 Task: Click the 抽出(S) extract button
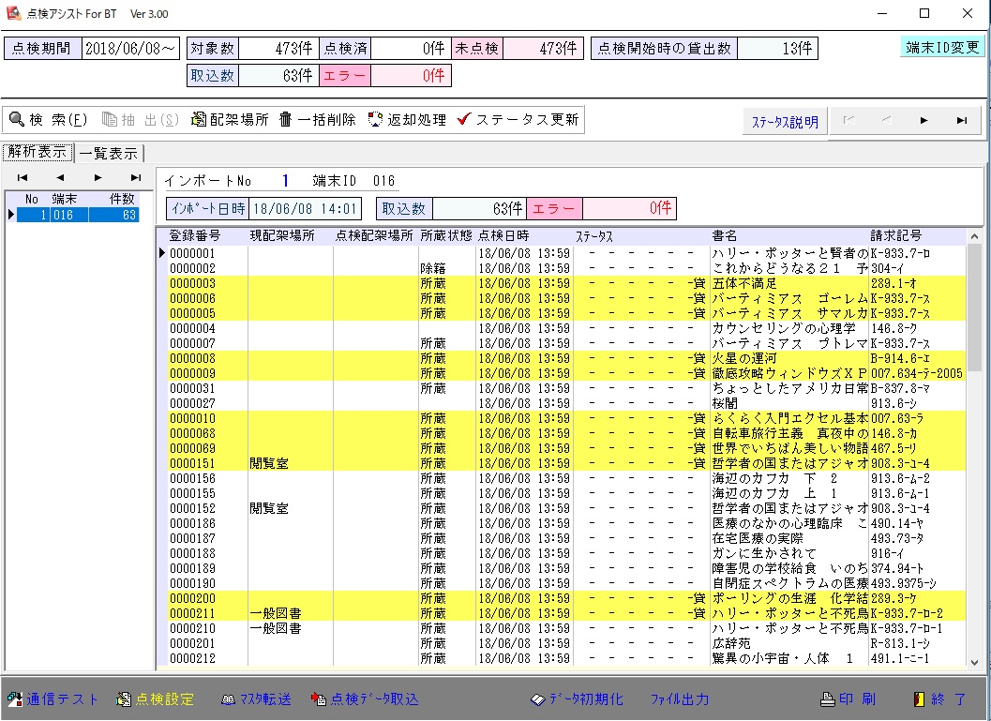141,119
